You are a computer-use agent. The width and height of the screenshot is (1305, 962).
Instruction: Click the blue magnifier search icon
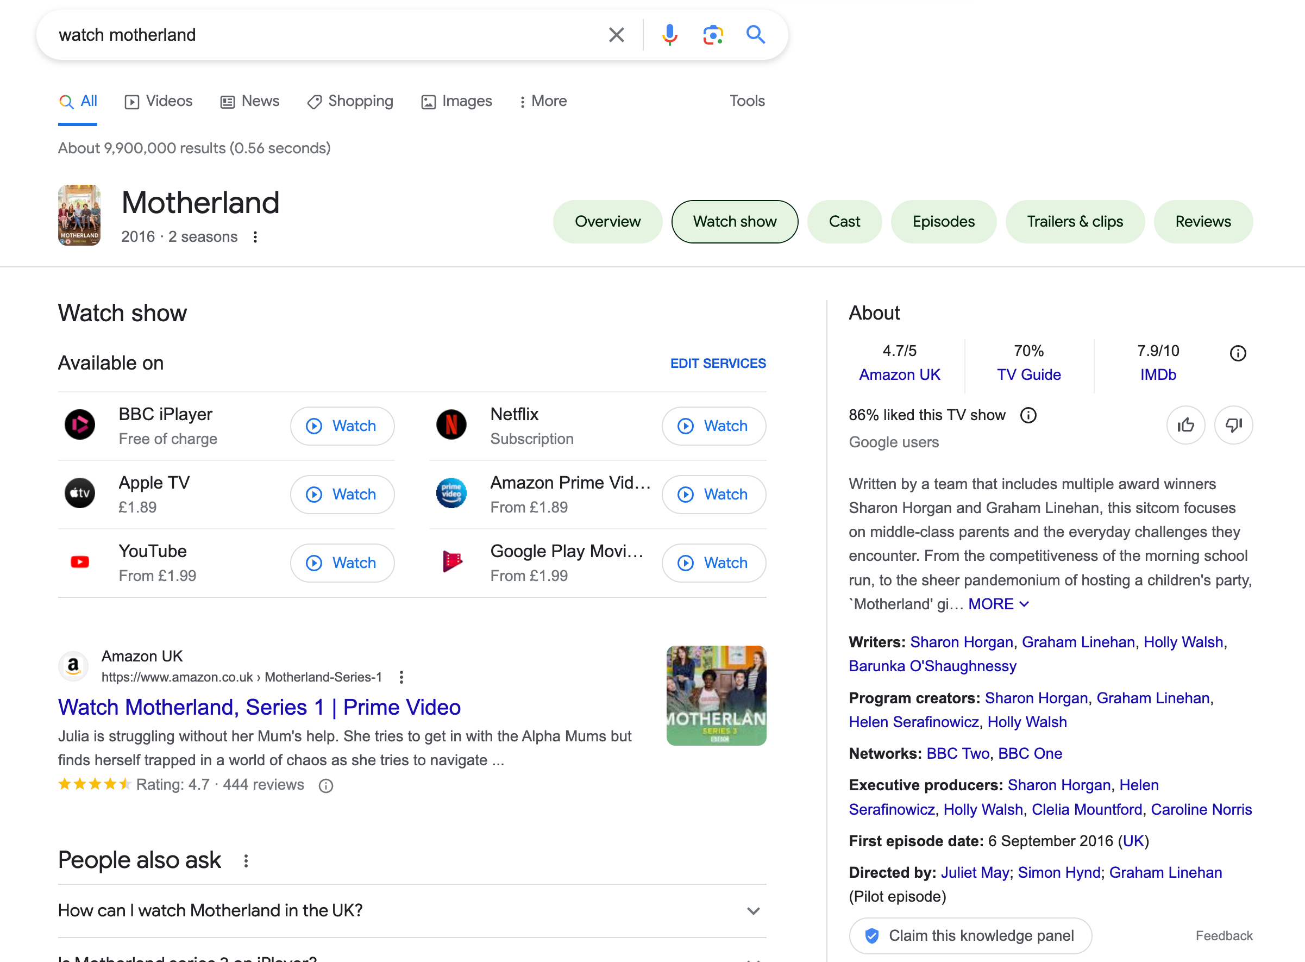(755, 35)
